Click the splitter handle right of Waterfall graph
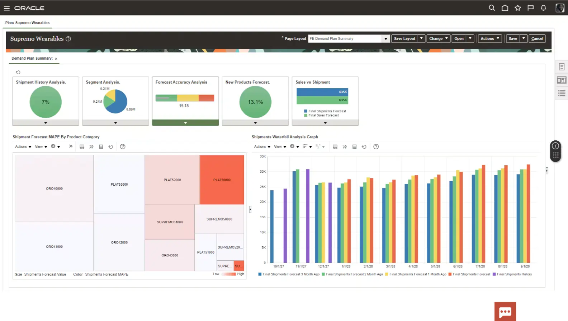 547,171
